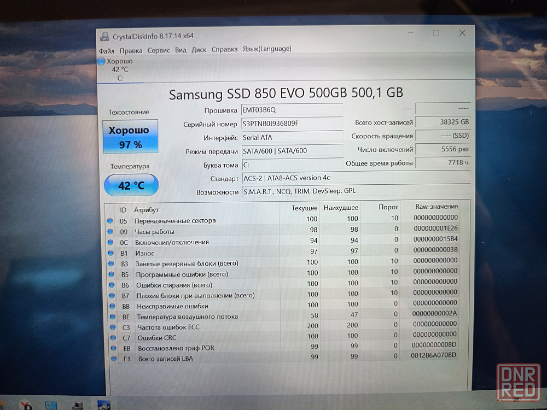Click the Текущее column header
The height and width of the screenshot is (410, 547).
[x=304, y=208]
